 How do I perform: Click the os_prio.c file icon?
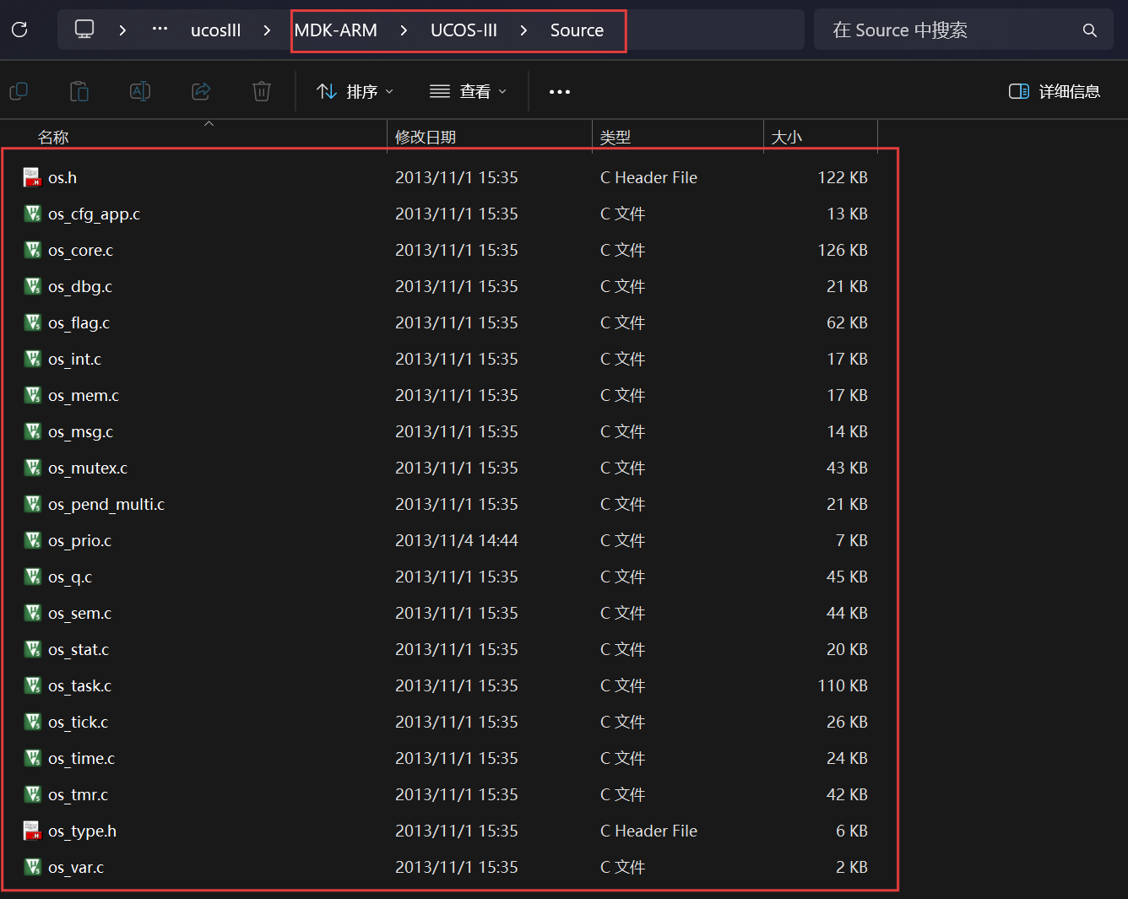[32, 540]
